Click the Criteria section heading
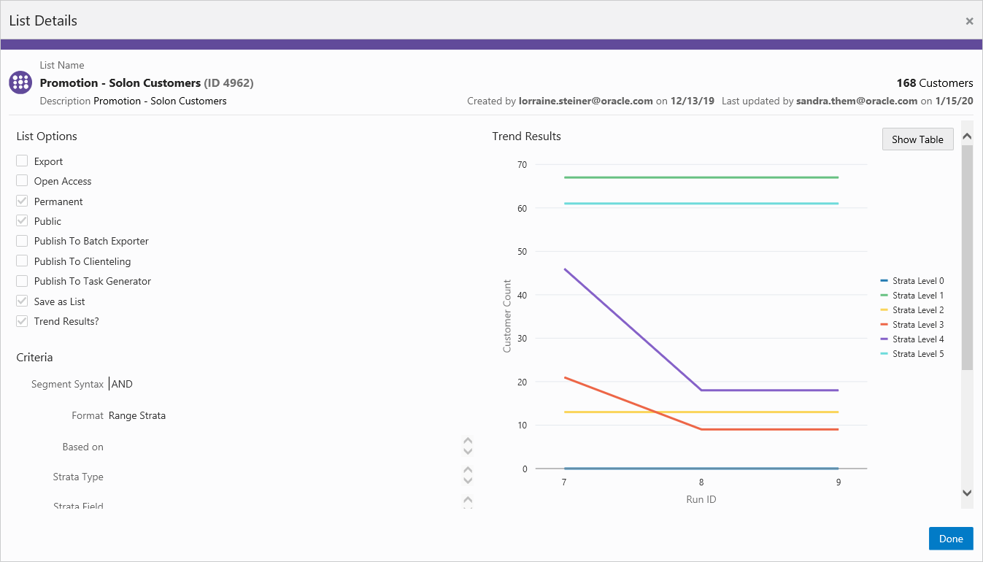The height and width of the screenshot is (562, 983). [34, 357]
